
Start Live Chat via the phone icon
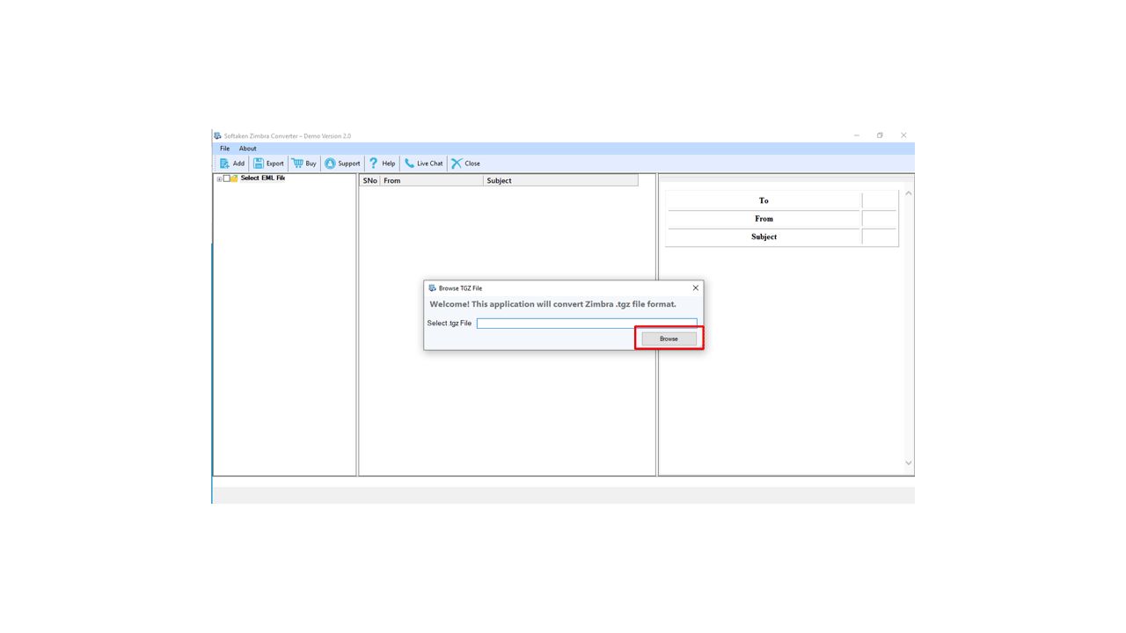[409, 164]
